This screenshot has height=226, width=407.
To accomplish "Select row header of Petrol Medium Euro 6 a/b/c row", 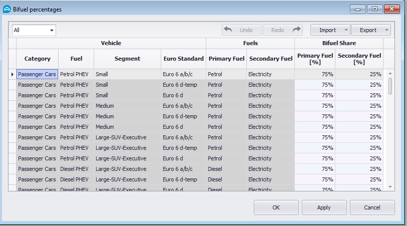I will coord(12,106).
